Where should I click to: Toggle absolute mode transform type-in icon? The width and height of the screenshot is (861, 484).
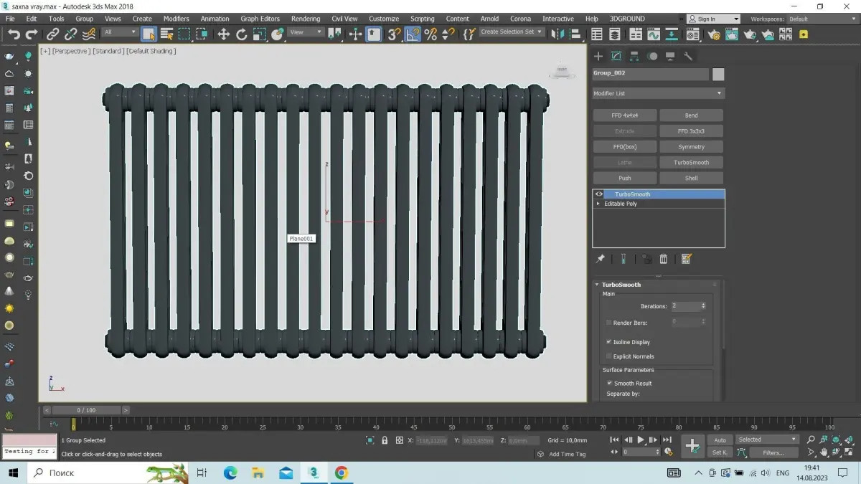click(399, 440)
